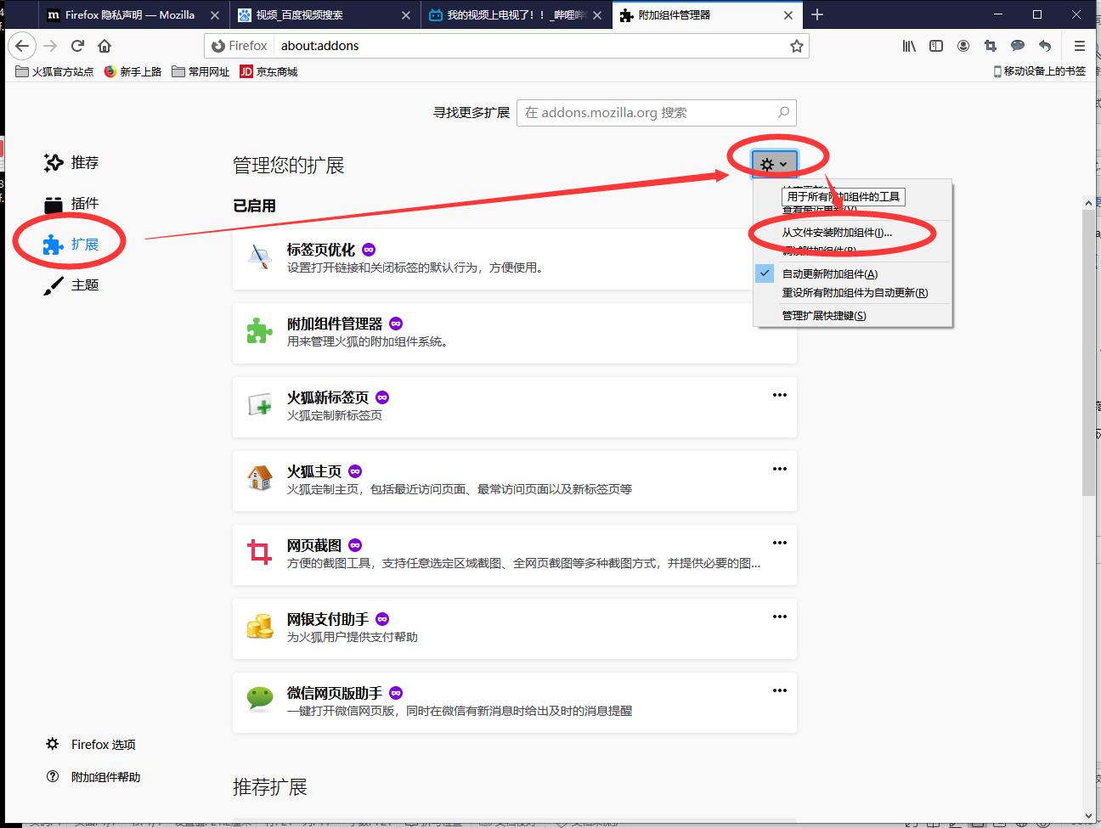Click the addons.mozilla.org search field
The width and height of the screenshot is (1101, 828).
pyautogui.click(x=655, y=112)
